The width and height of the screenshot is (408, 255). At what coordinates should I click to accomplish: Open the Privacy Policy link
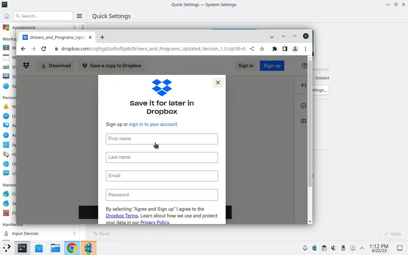[x=155, y=222]
